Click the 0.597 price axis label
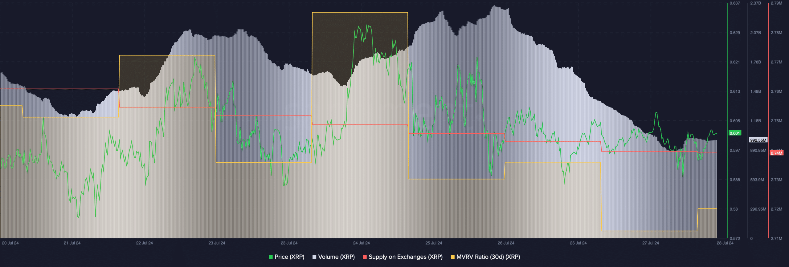789x267 pixels. pos(735,150)
